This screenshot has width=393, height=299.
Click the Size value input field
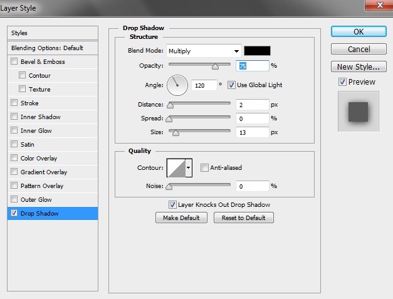(x=252, y=132)
